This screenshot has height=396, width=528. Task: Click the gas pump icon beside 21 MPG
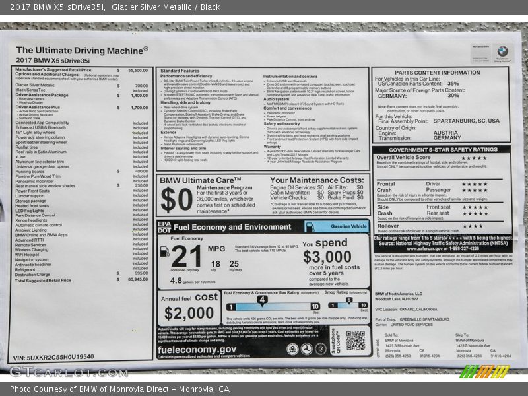[164, 251]
